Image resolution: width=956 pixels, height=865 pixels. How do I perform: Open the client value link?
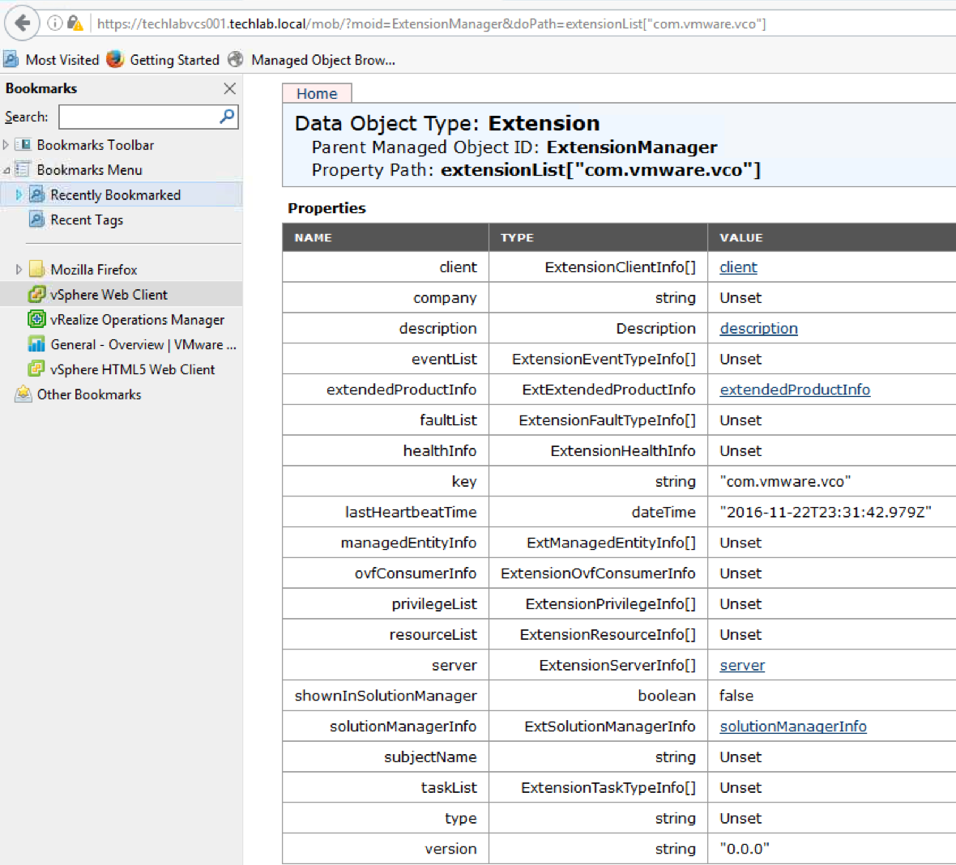click(x=738, y=267)
